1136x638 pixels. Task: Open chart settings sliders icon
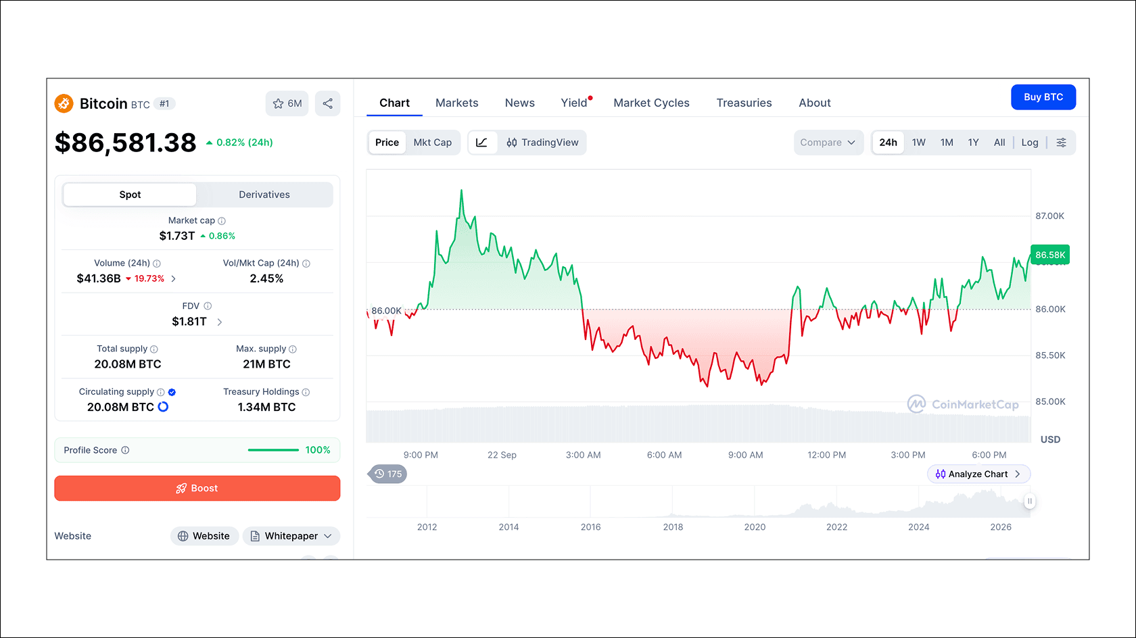click(x=1062, y=143)
